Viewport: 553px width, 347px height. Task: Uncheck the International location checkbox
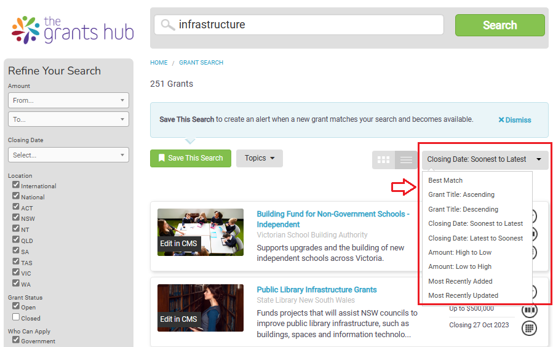tap(16, 185)
